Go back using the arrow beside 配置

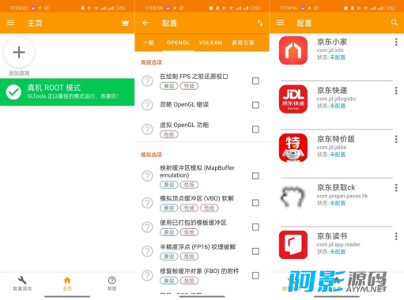click(145, 23)
